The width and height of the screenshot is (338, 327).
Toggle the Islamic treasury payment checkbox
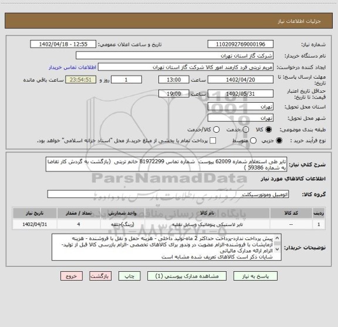click(213, 141)
